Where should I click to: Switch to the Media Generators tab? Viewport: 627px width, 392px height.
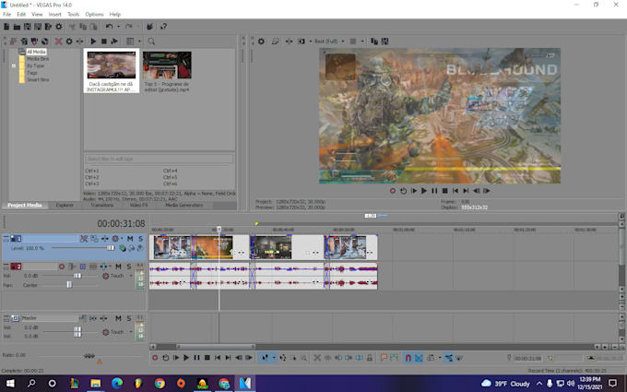point(183,205)
